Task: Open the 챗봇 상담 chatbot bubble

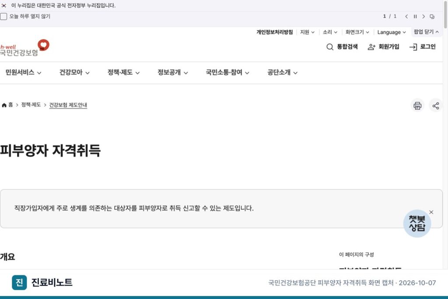Action: click(x=417, y=224)
